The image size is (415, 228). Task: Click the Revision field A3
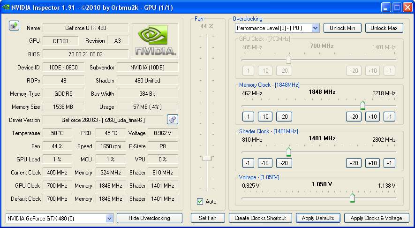(118, 41)
